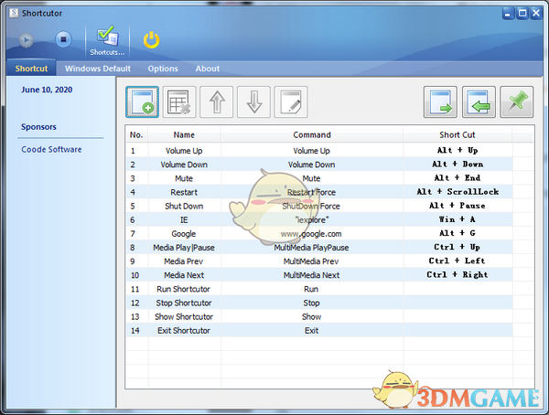549x415 pixels.
Task: Select the IE name cell
Action: (184, 219)
